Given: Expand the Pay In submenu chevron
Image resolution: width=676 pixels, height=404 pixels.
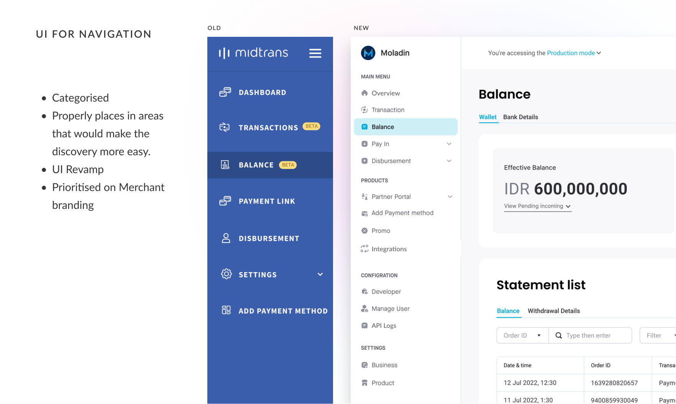Looking at the screenshot, I should point(449,144).
